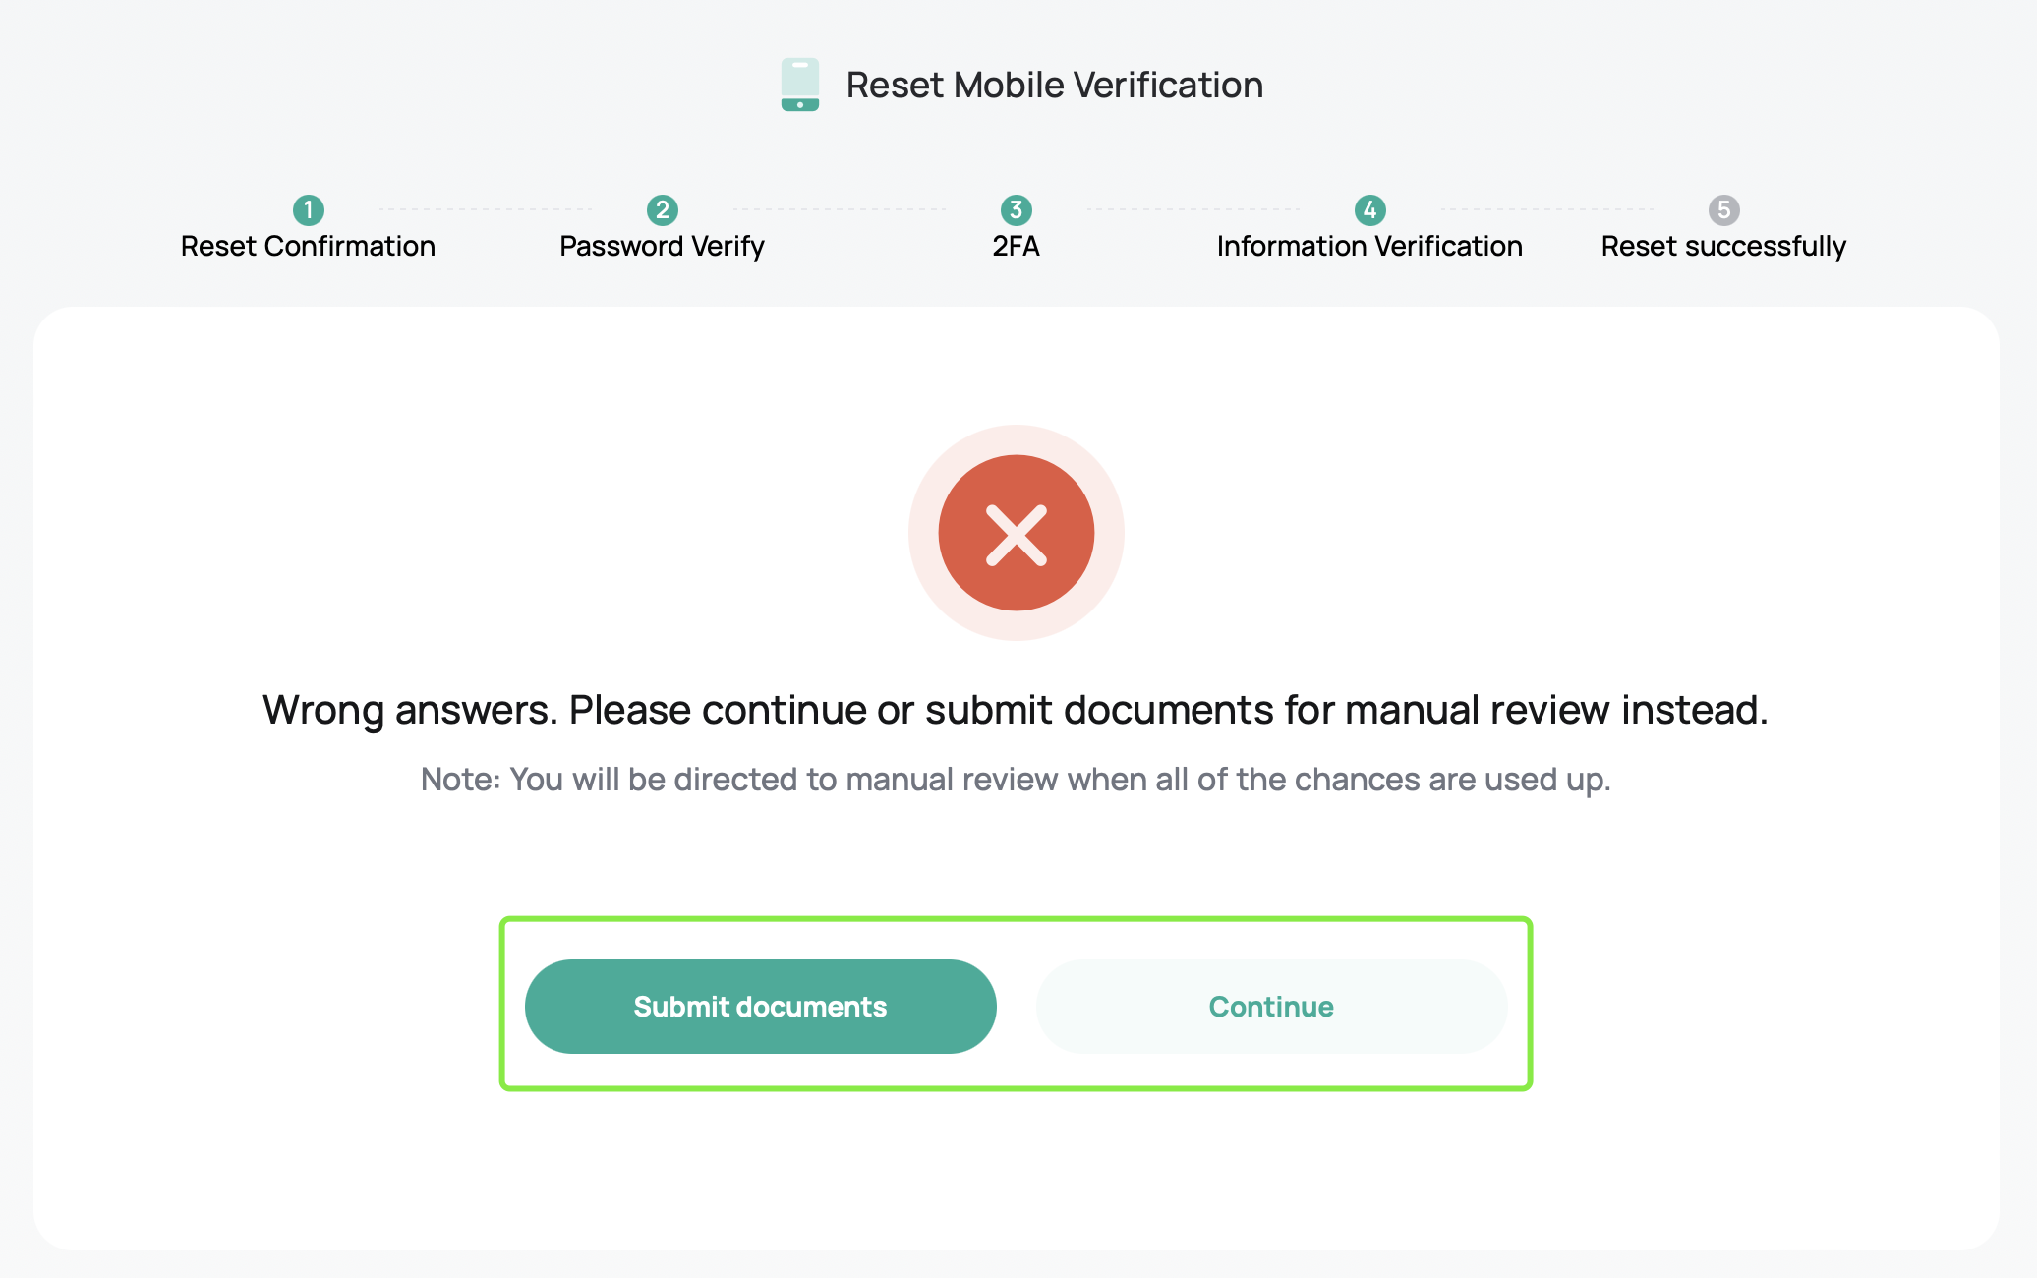The image size is (2037, 1278).
Task: Click the Submit documents button
Action: pos(761,1007)
